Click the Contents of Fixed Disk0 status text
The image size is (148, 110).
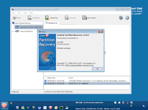[x=58, y=92]
